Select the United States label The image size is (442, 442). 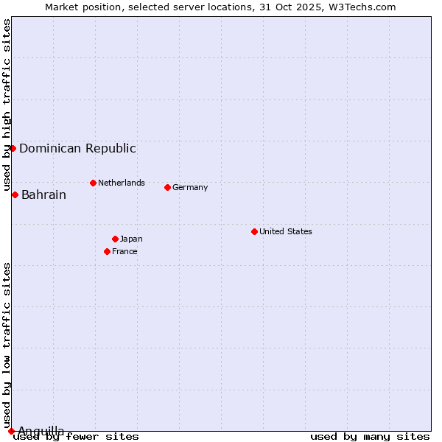coord(285,231)
